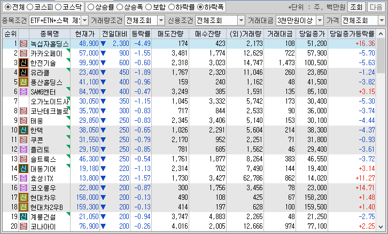Click the 신 badge icon for 한텍
This screenshot has width=388, height=234.
coord(24,130)
